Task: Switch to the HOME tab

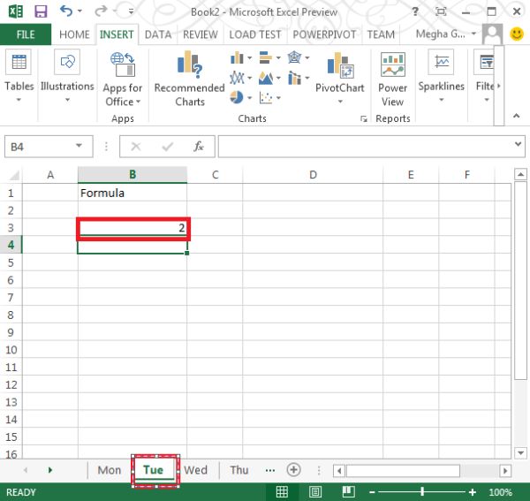Action: 74,34
